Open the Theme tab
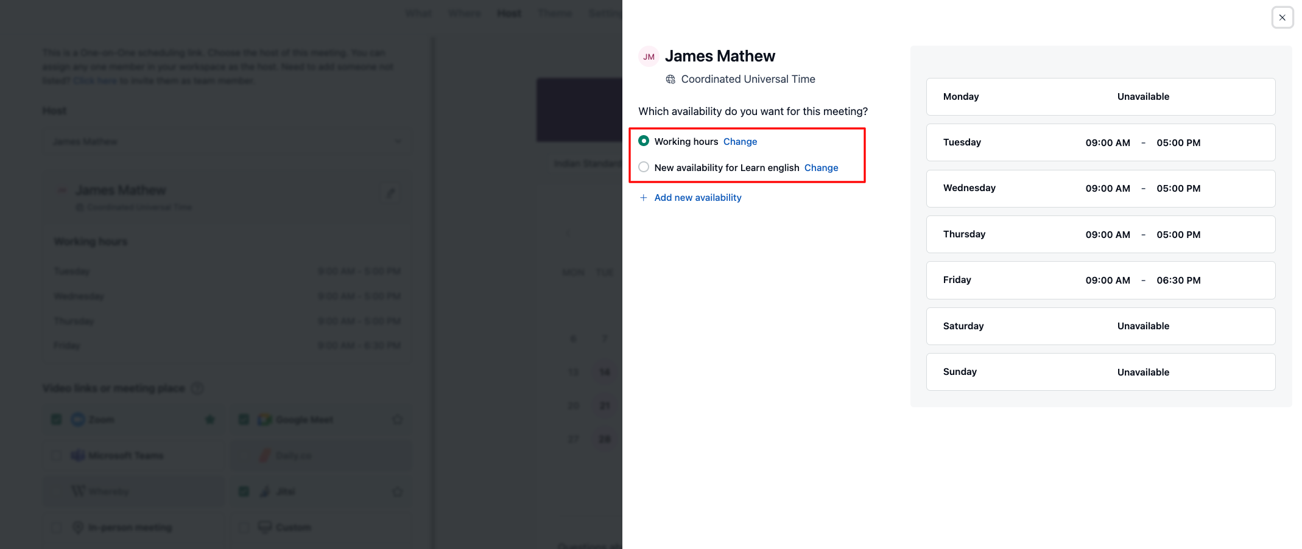 pyautogui.click(x=554, y=13)
